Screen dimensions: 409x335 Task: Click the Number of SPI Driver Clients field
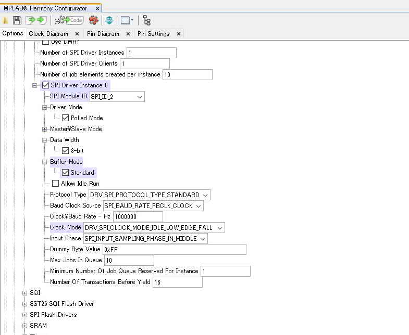(x=145, y=64)
